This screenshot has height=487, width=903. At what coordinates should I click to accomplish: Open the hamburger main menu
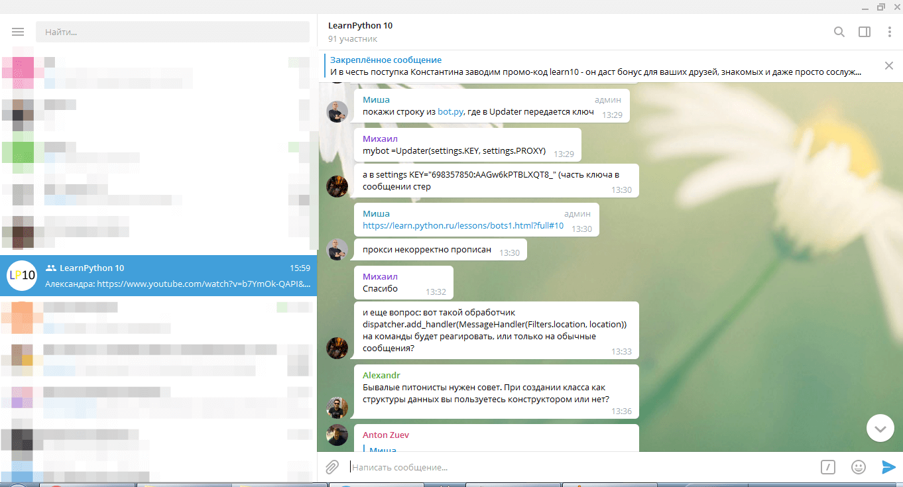click(x=18, y=32)
